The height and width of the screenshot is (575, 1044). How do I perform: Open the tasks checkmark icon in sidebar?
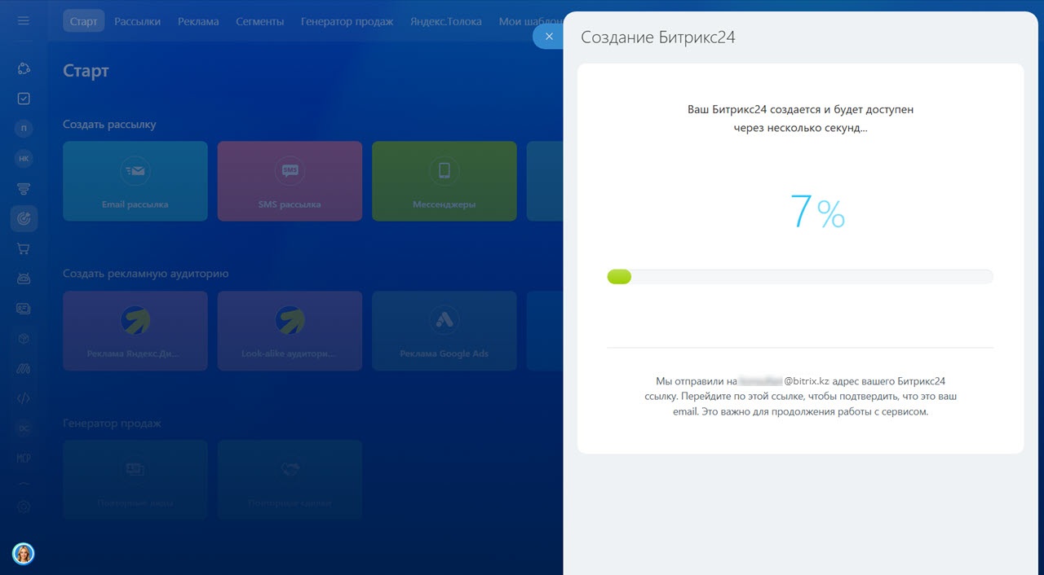coord(24,99)
